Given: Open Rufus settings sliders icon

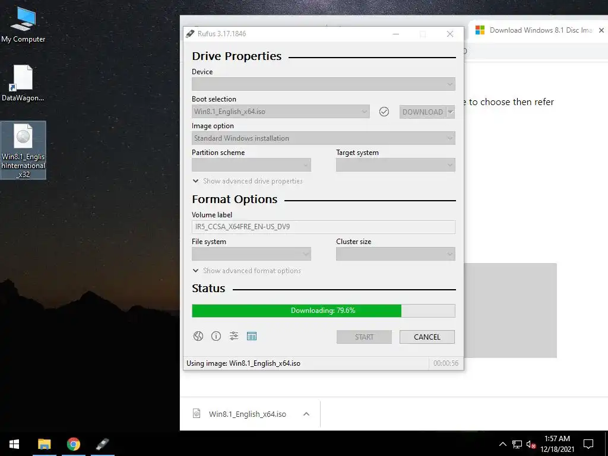Looking at the screenshot, I should click(x=234, y=336).
